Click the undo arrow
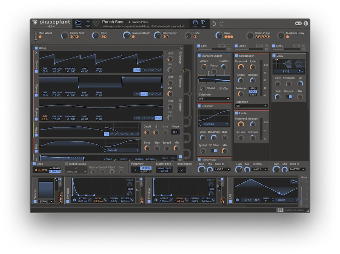Screen dimensions: 340x254 tap(214, 23)
